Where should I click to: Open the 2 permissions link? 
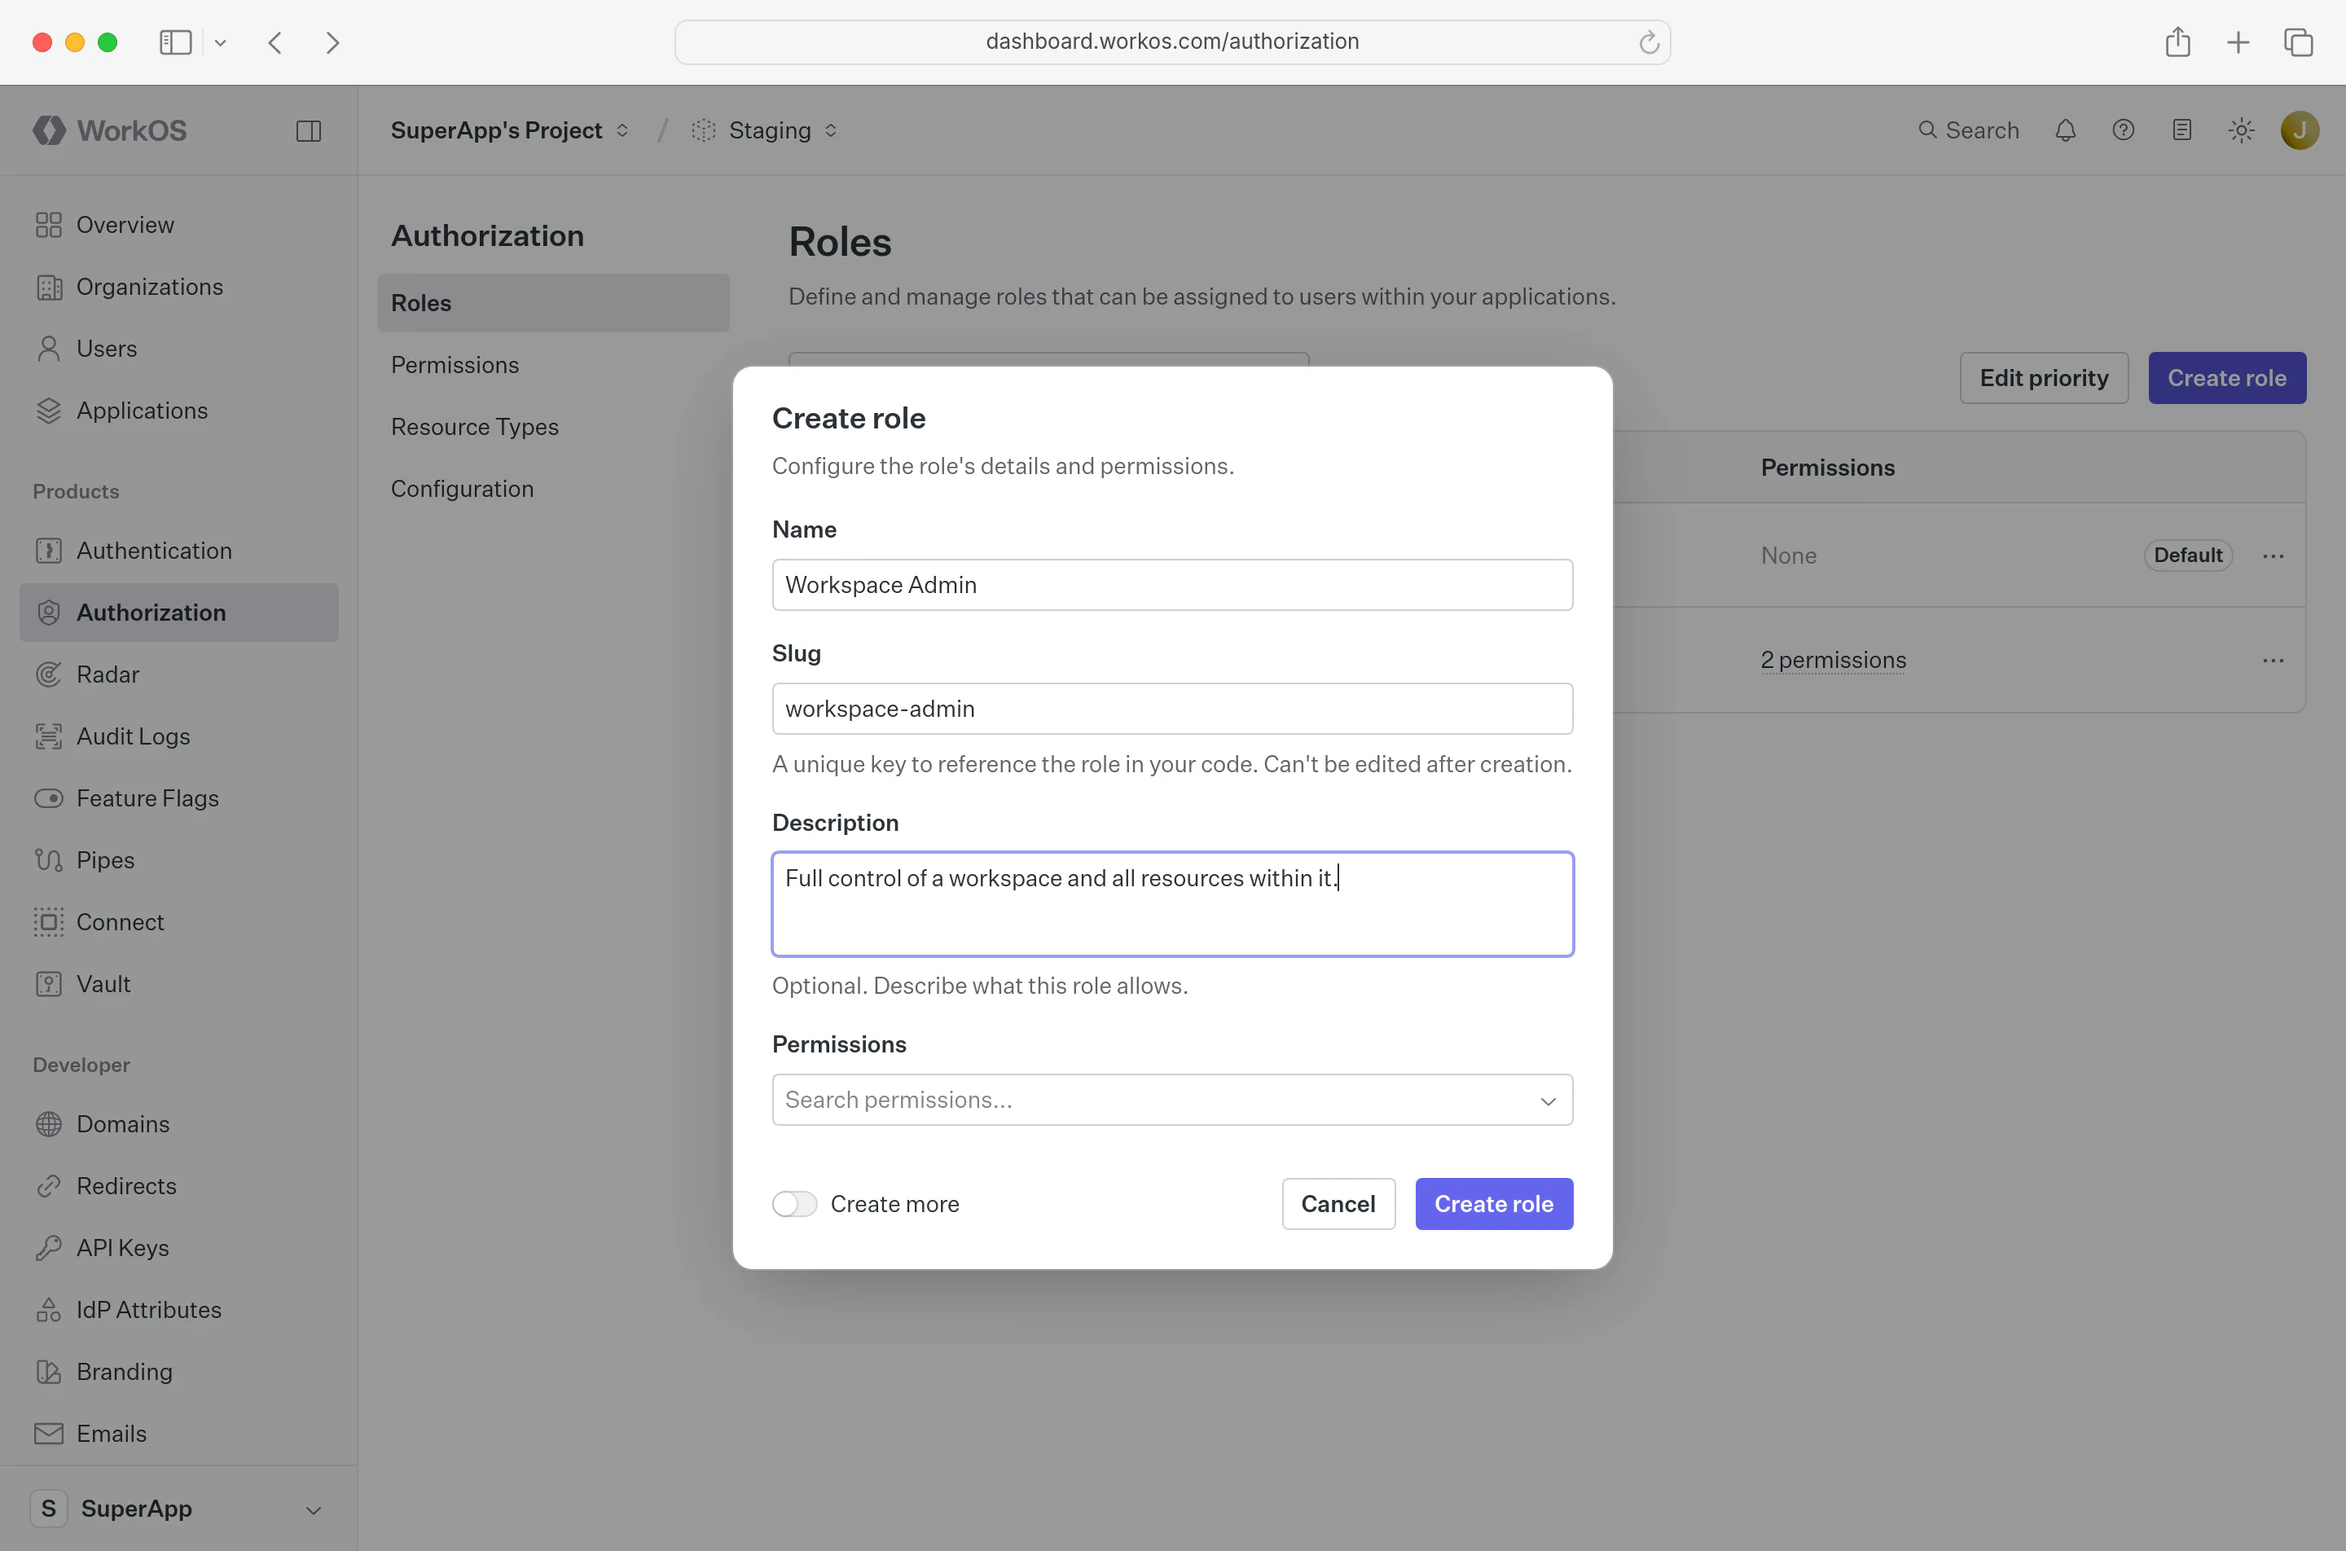(x=1833, y=660)
